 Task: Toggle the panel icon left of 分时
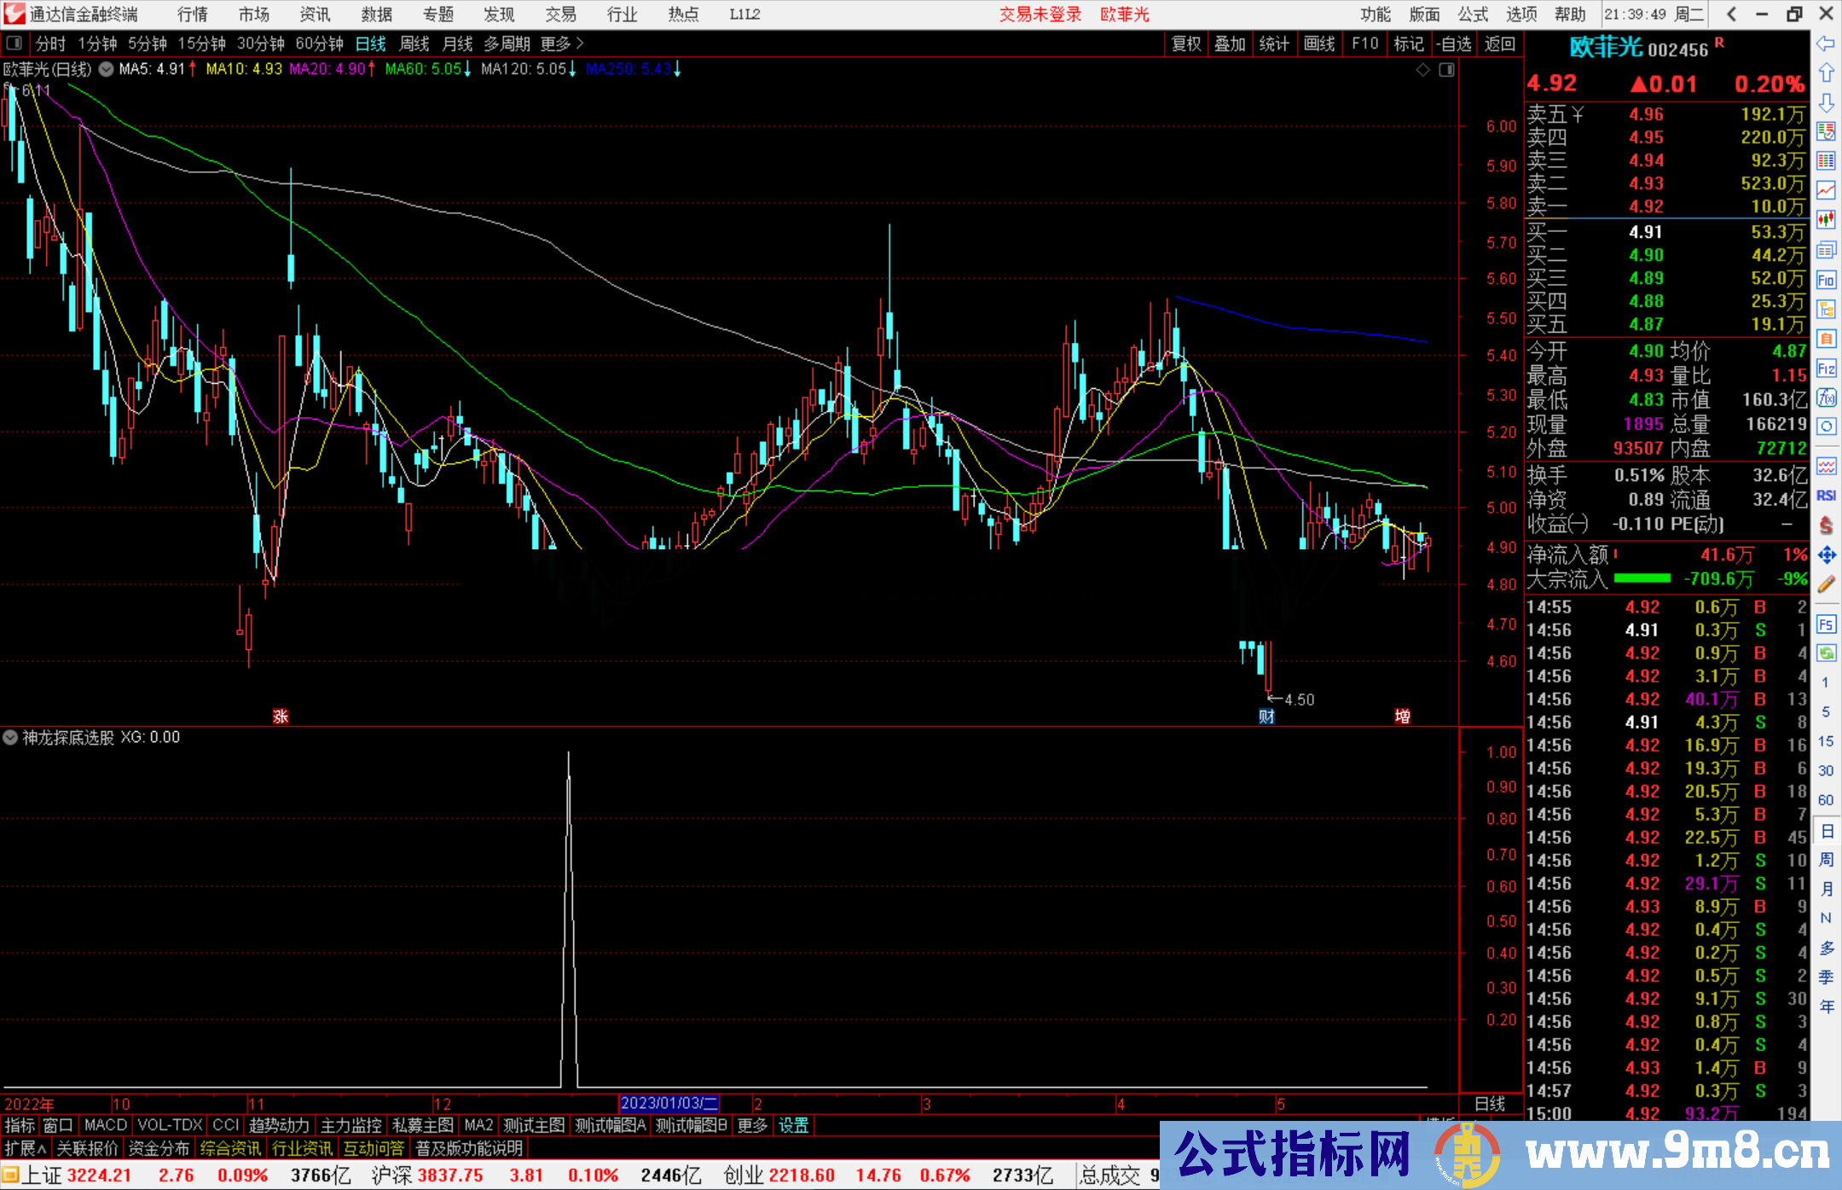click(14, 44)
